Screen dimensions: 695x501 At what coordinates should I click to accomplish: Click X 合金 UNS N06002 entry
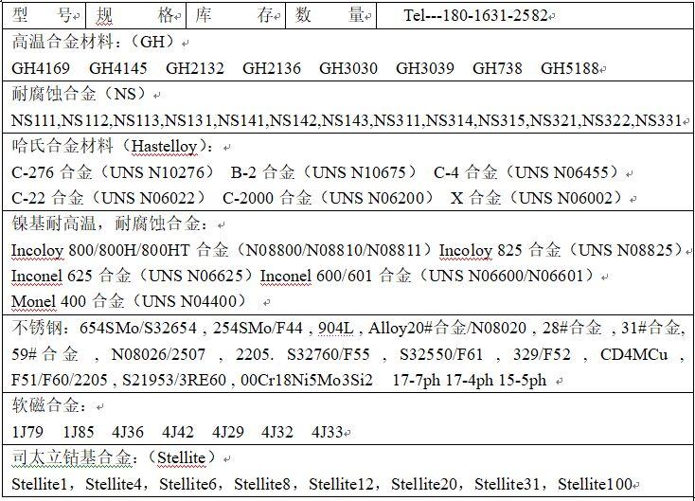[x=537, y=198]
